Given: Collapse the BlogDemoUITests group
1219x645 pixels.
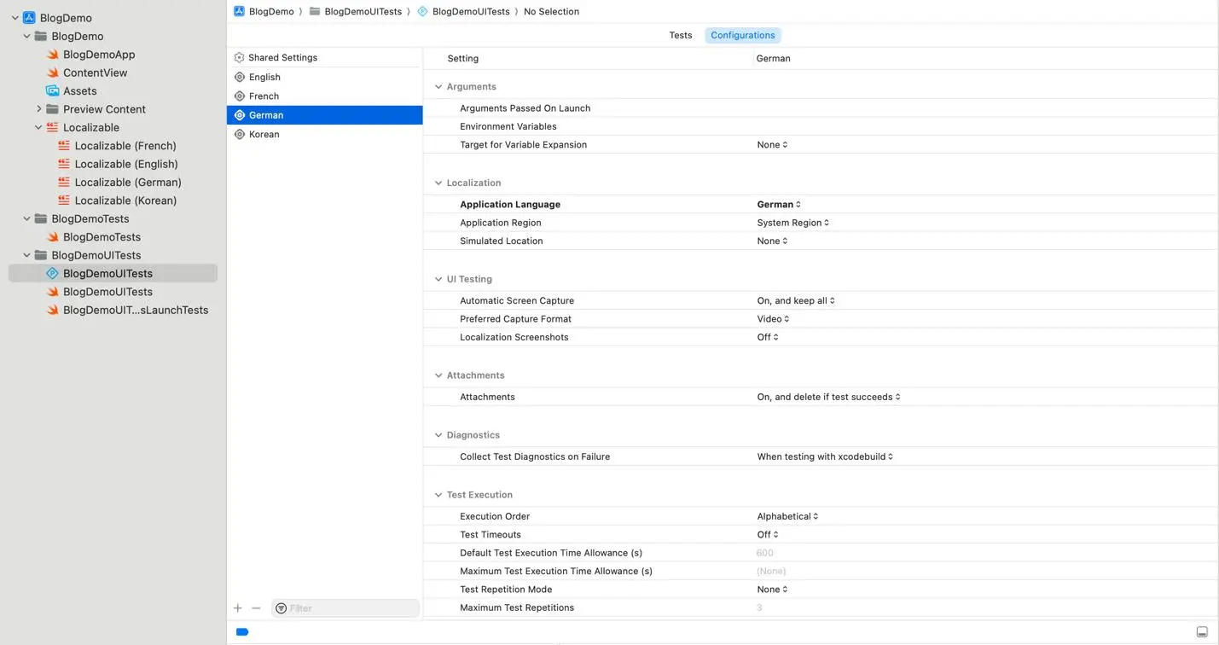Looking at the screenshot, I should [26, 255].
